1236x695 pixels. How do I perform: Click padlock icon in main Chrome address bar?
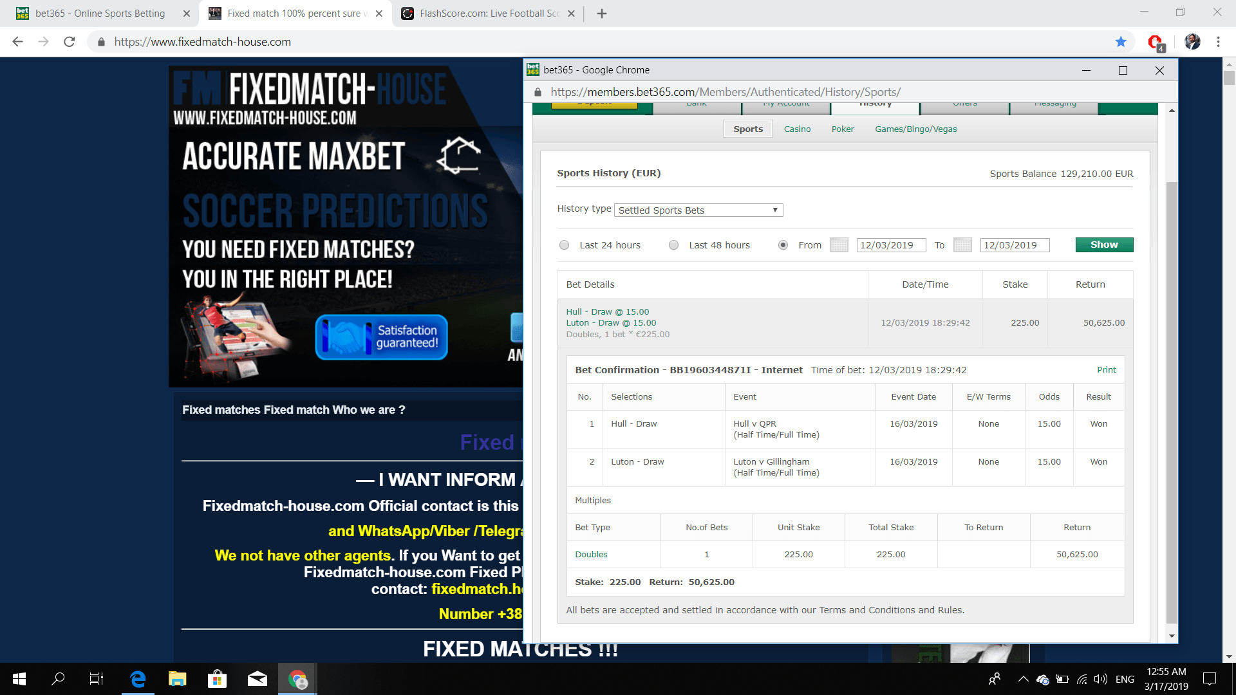tap(101, 42)
